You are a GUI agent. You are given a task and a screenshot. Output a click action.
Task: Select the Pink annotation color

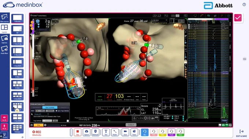click(x=153, y=132)
